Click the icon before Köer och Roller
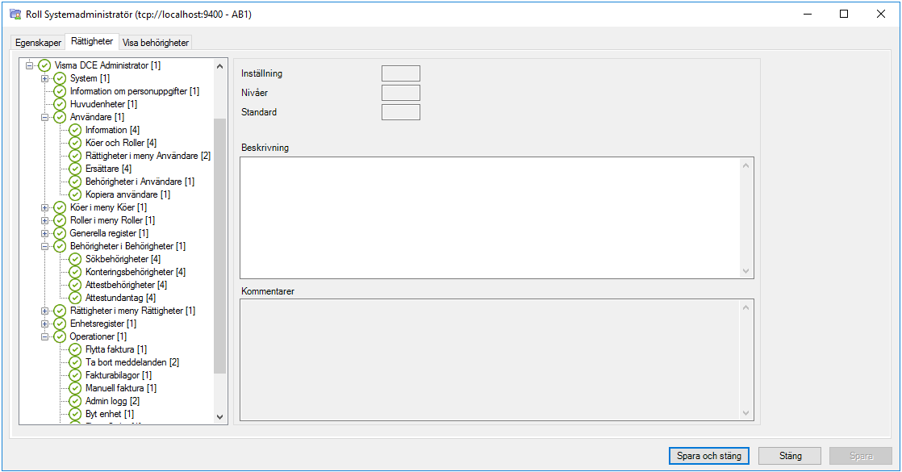Screen dimensions: 902x472 point(73,142)
